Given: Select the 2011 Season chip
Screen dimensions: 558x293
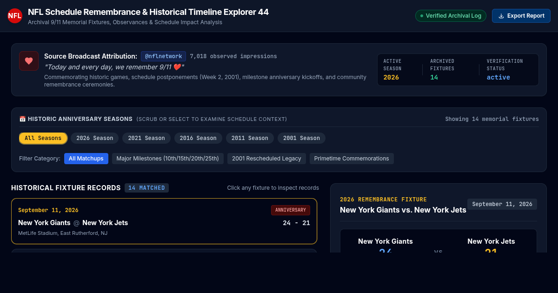Looking at the screenshot, I should tap(250, 138).
